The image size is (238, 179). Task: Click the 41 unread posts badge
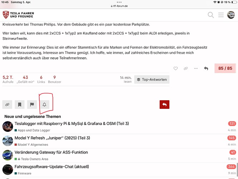tap(233, 152)
